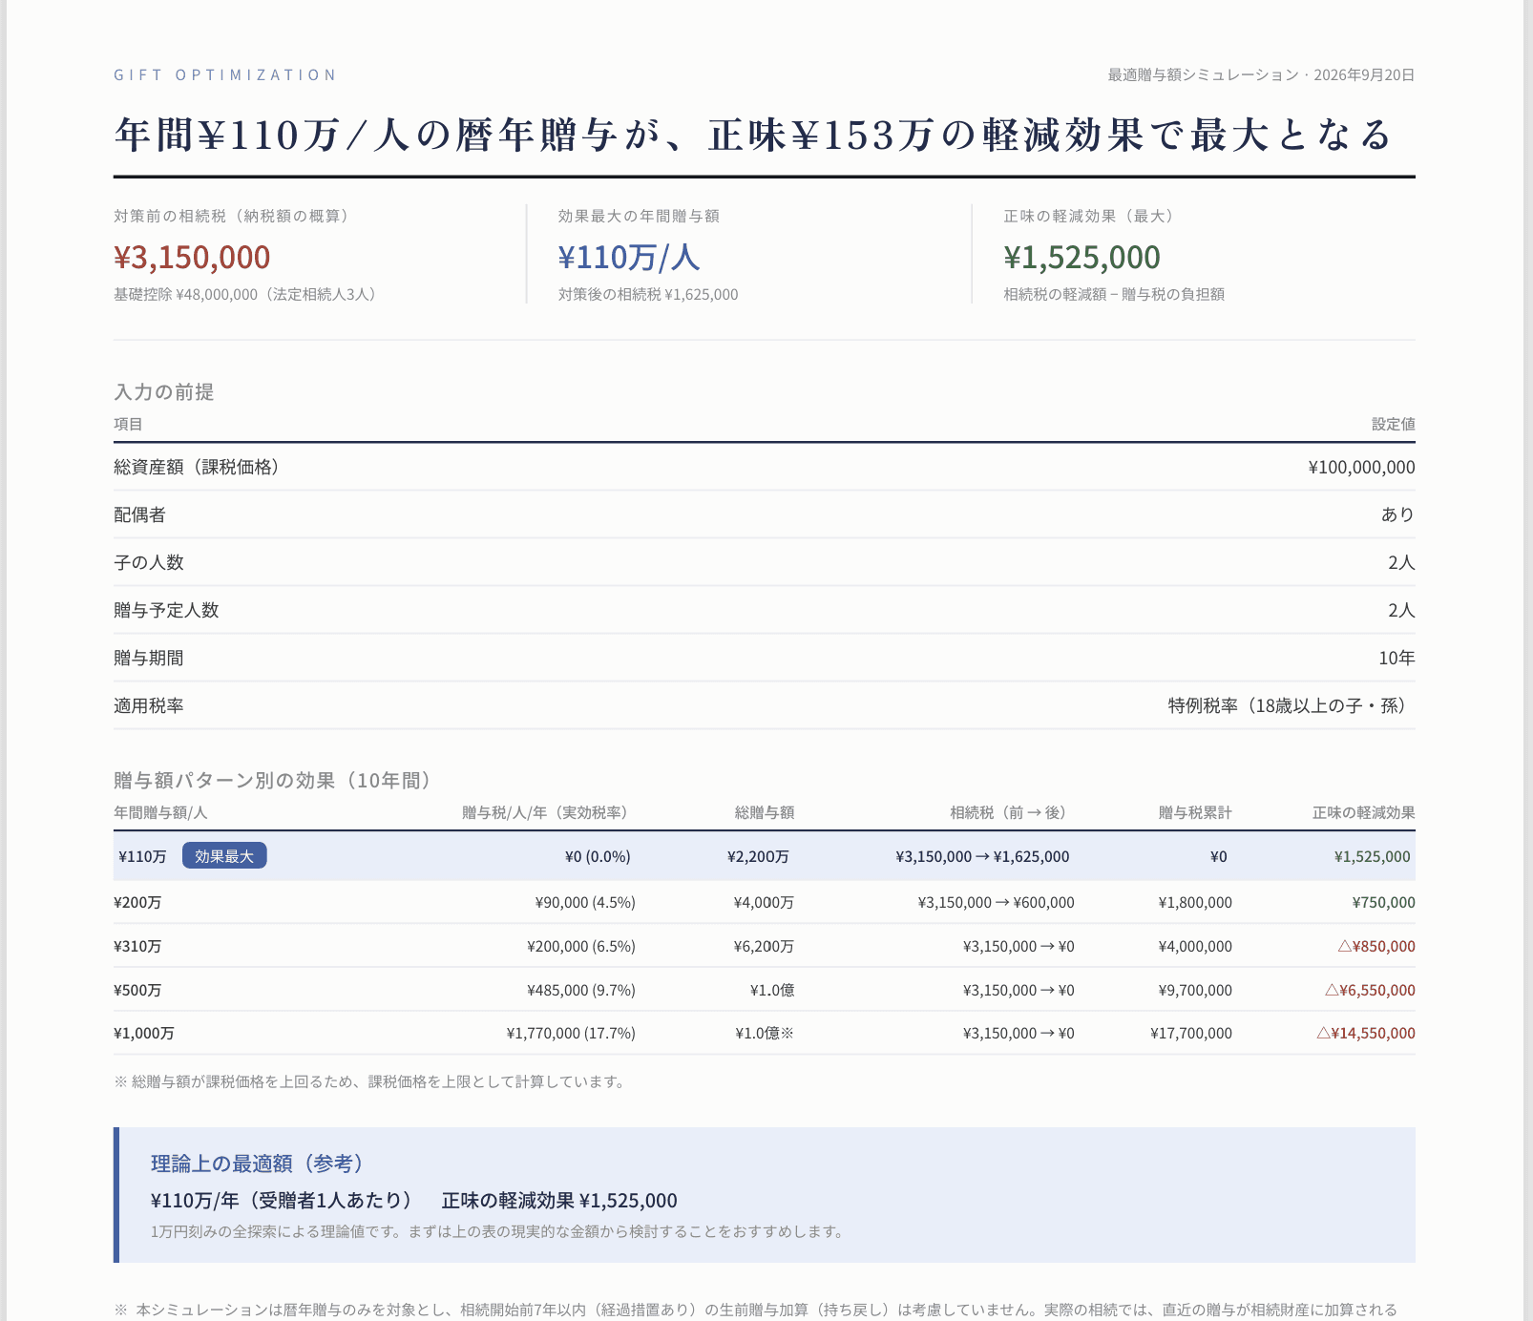This screenshot has height=1321, width=1533.
Task: Click total gift cell ¥2,200万
Action: click(758, 856)
